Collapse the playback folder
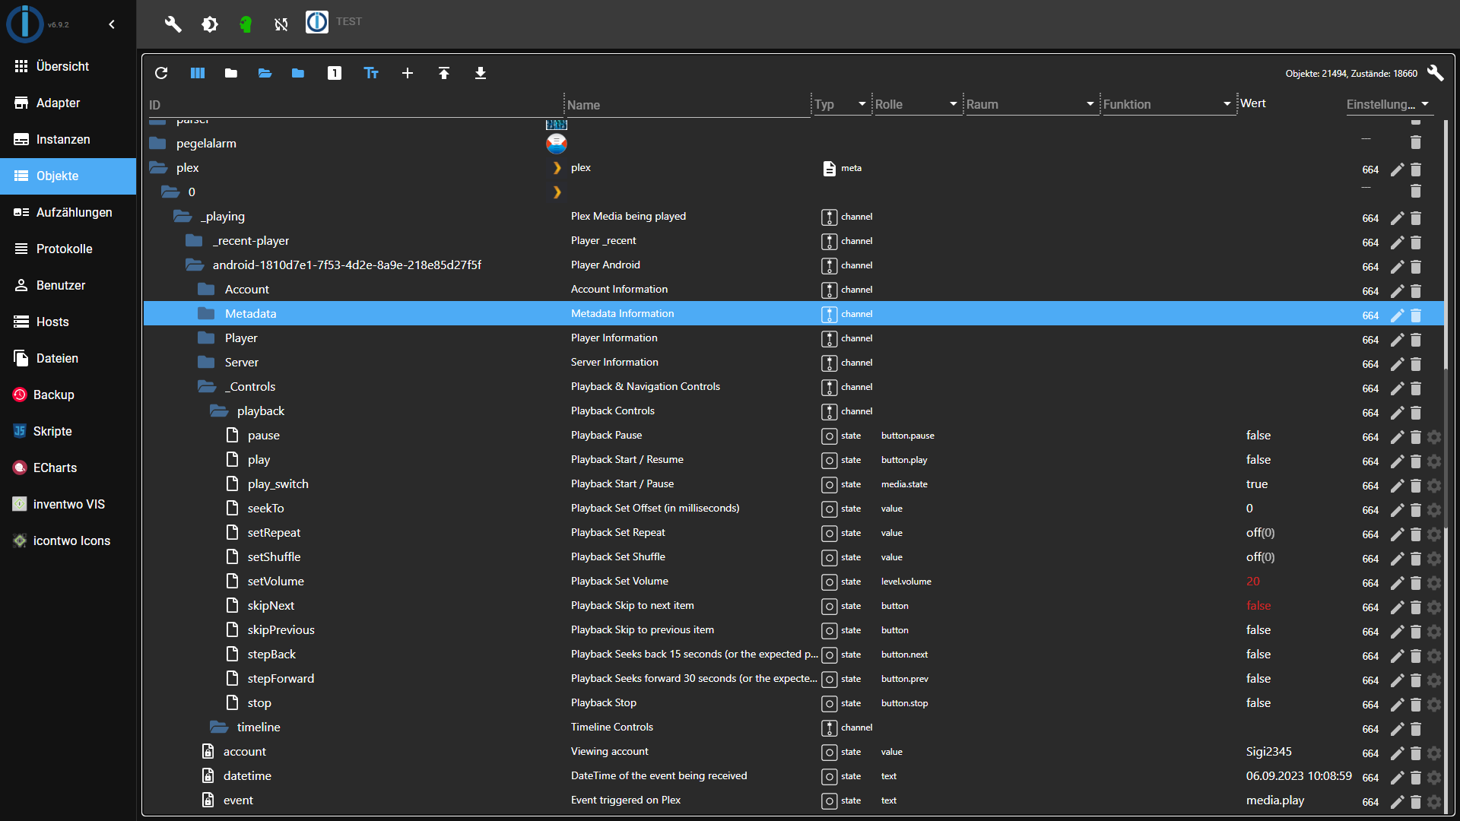The width and height of the screenshot is (1460, 821). coord(219,411)
